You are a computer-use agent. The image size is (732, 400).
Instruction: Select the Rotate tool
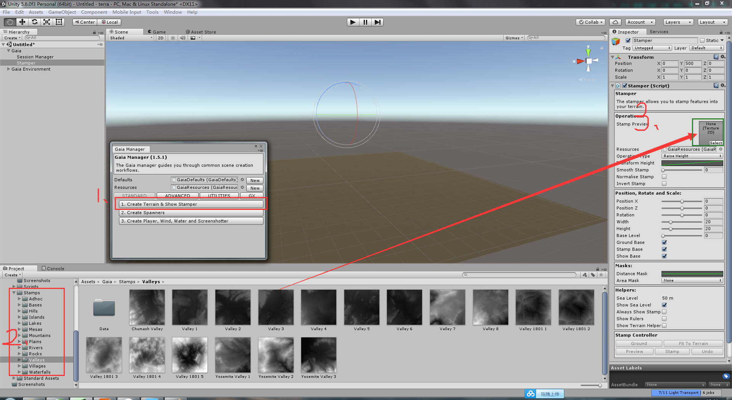pos(34,22)
